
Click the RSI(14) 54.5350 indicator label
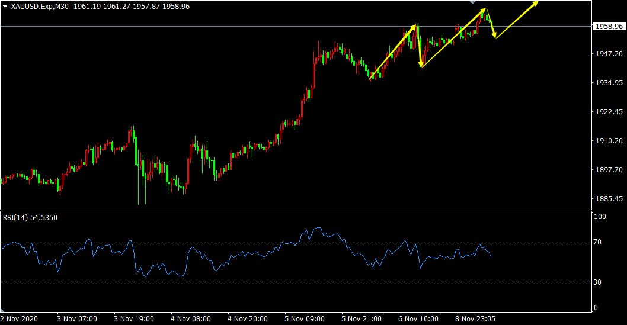click(x=30, y=218)
